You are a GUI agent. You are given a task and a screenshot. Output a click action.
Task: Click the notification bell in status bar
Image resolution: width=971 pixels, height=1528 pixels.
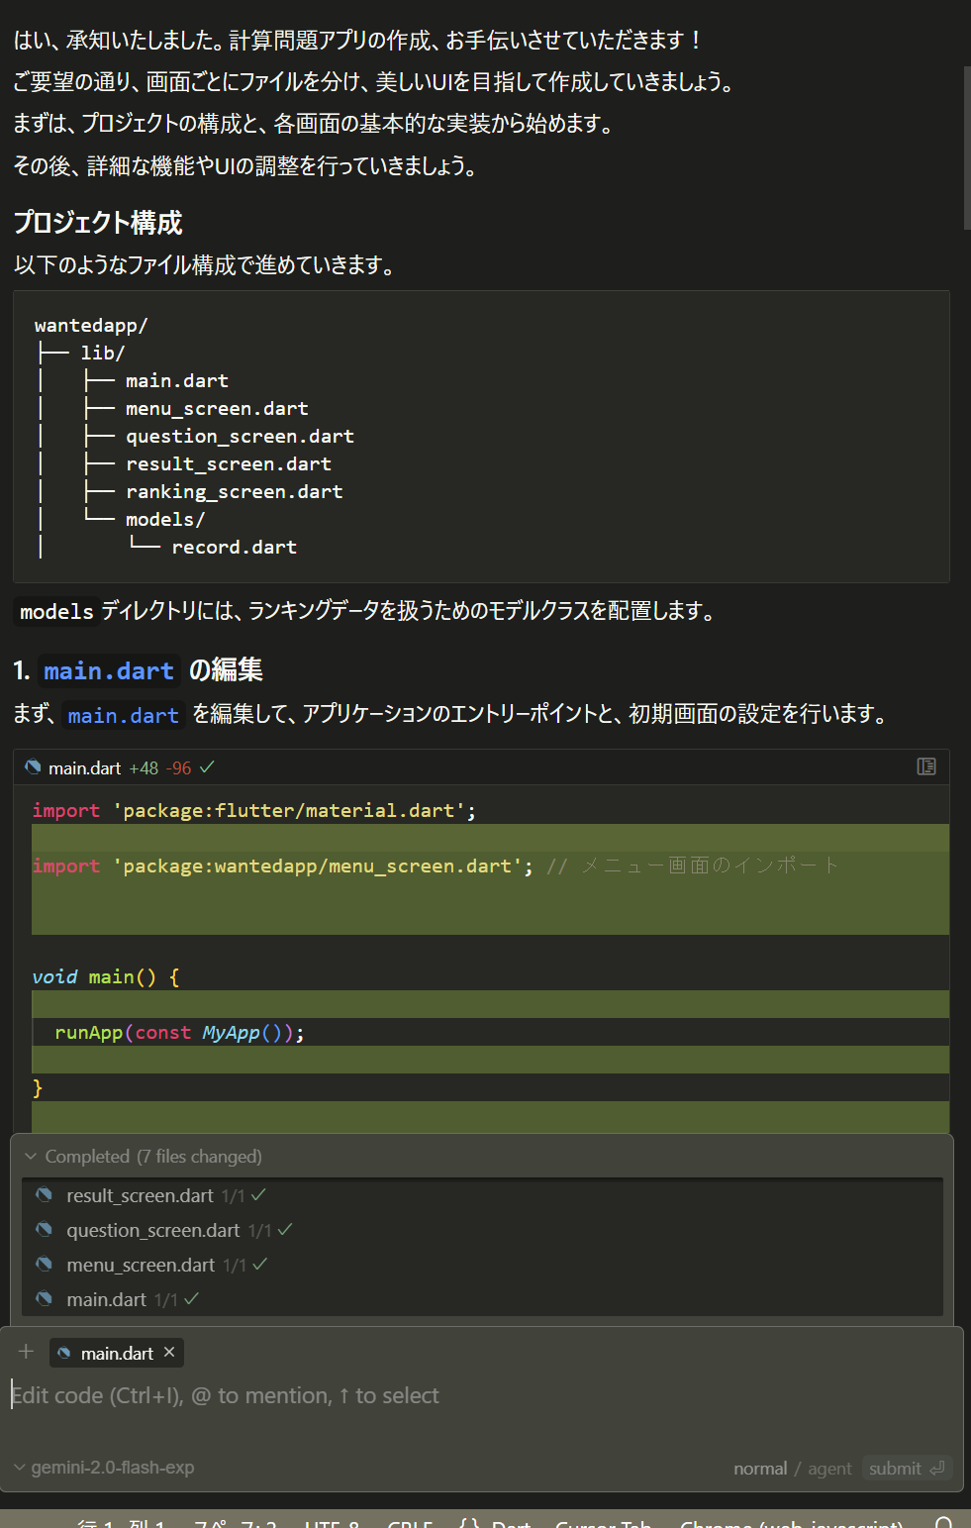944,1523
